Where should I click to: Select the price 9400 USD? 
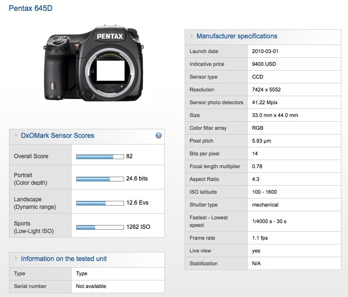tap(264, 64)
